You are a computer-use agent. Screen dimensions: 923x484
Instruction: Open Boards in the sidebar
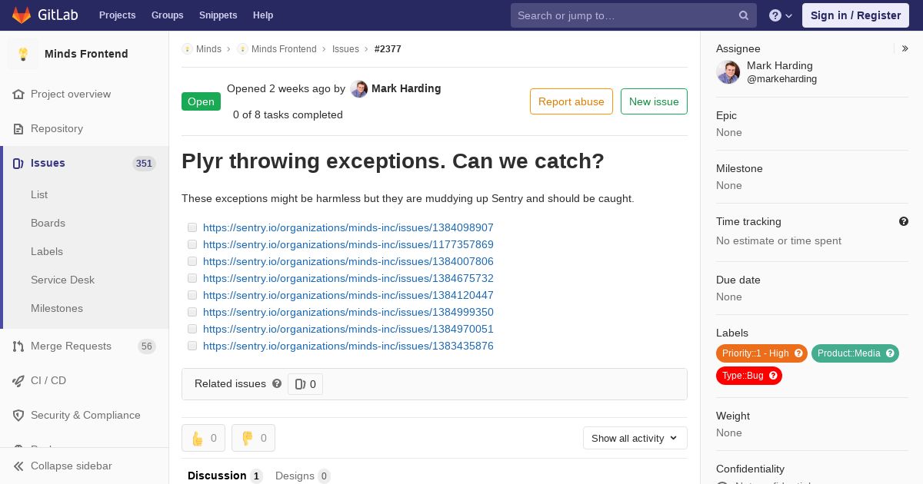[48, 224]
